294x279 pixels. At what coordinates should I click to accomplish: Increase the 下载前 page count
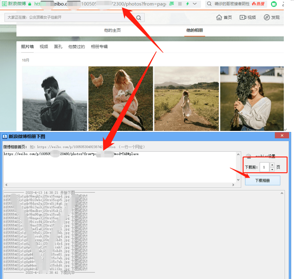pyautogui.click(x=272, y=165)
